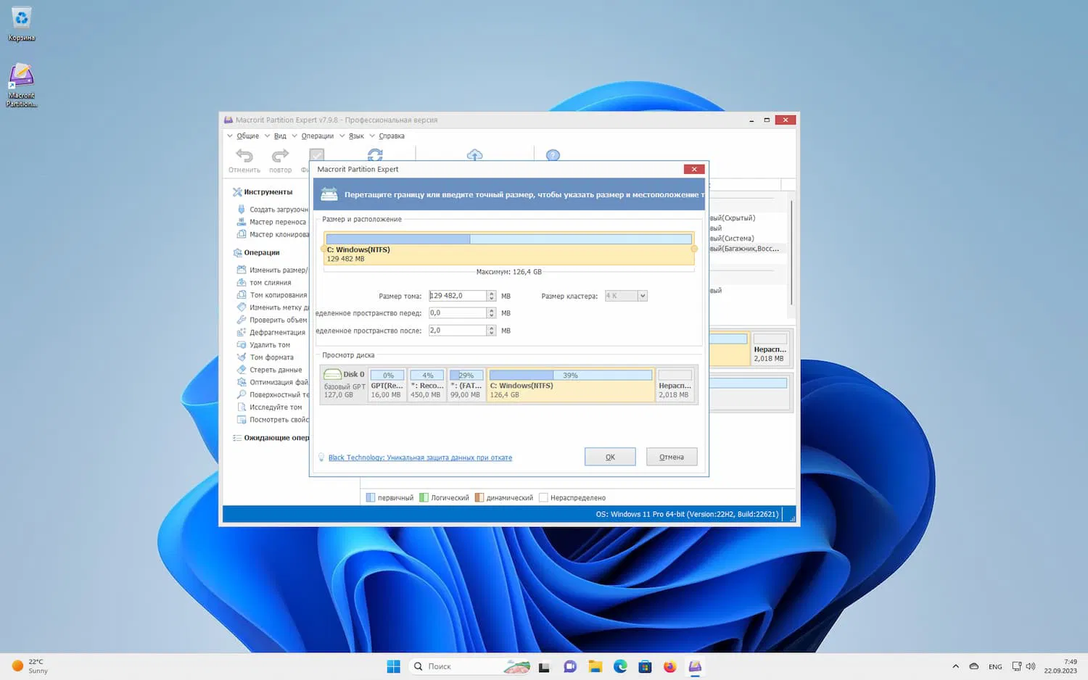Open the Black Technology link
Image resolution: width=1088 pixels, height=680 pixels.
pyautogui.click(x=421, y=457)
